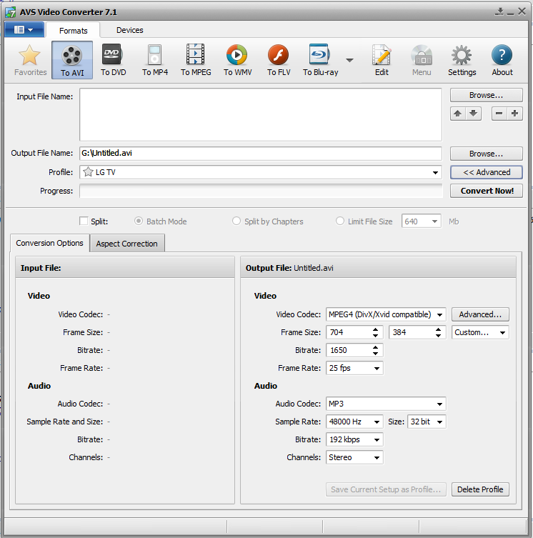Increase frame width 704 stepper
The image size is (533, 538).
pos(376,329)
